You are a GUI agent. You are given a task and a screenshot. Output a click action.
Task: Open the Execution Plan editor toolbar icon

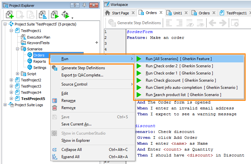tap(42, 14)
